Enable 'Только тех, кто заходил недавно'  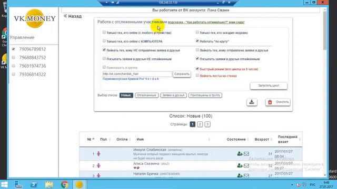click(197, 32)
